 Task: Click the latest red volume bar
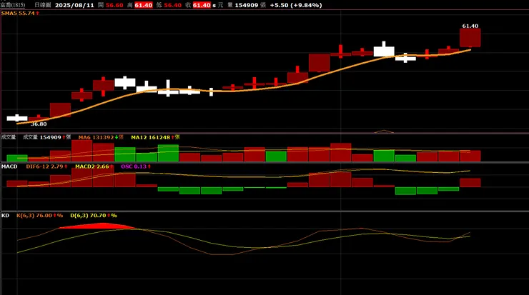coord(470,156)
